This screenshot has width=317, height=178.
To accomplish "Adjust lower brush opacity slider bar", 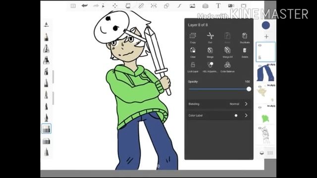I will (x=53, y=98).
